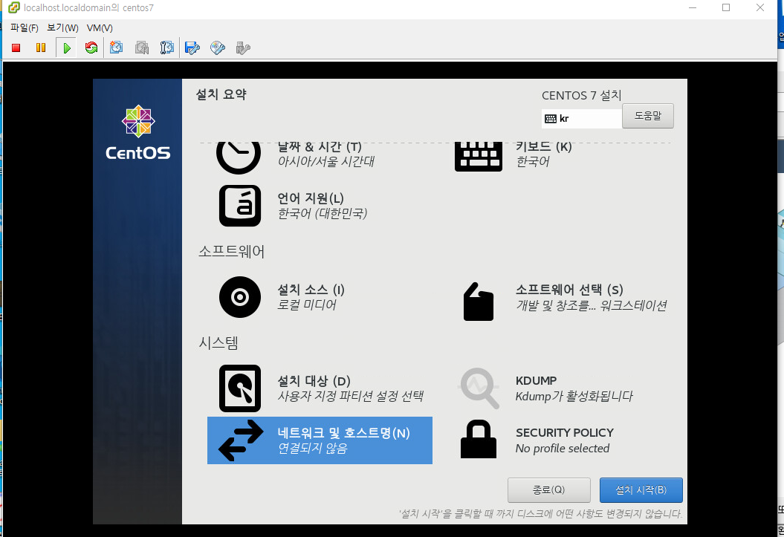Open the VM(V) menu
Viewport: 784px width, 537px height.
(100, 28)
